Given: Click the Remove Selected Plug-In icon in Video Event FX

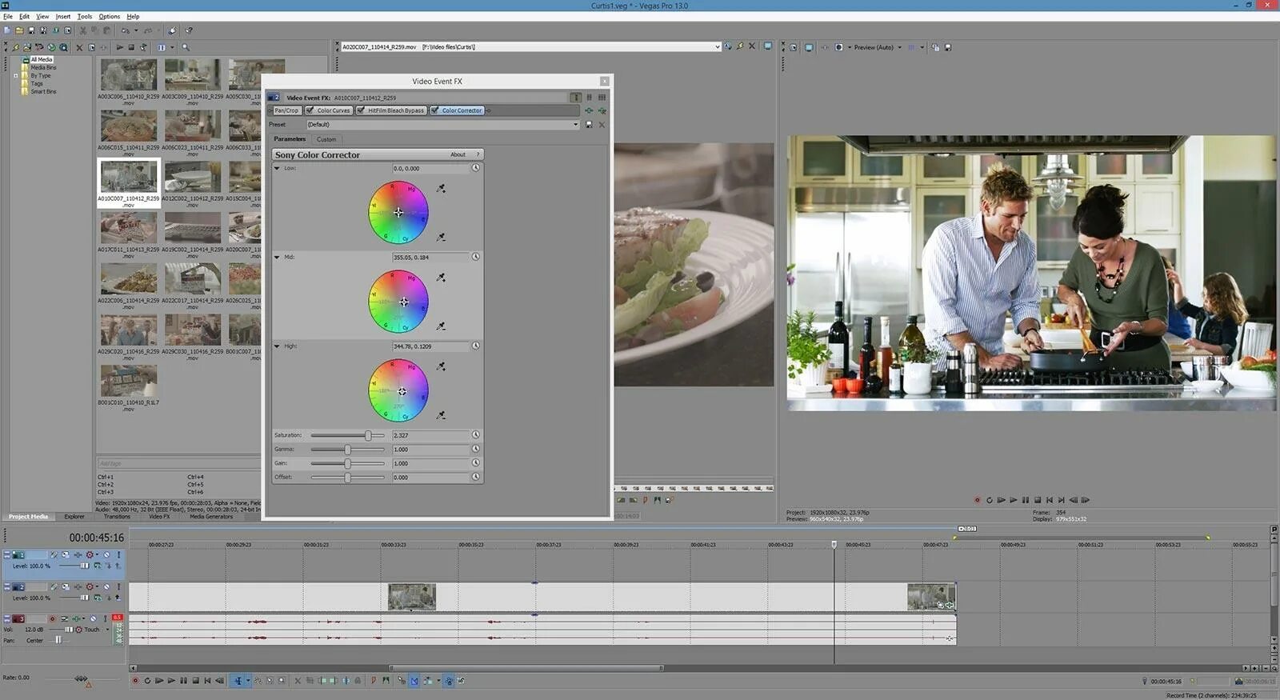Looking at the screenshot, I should [x=602, y=110].
